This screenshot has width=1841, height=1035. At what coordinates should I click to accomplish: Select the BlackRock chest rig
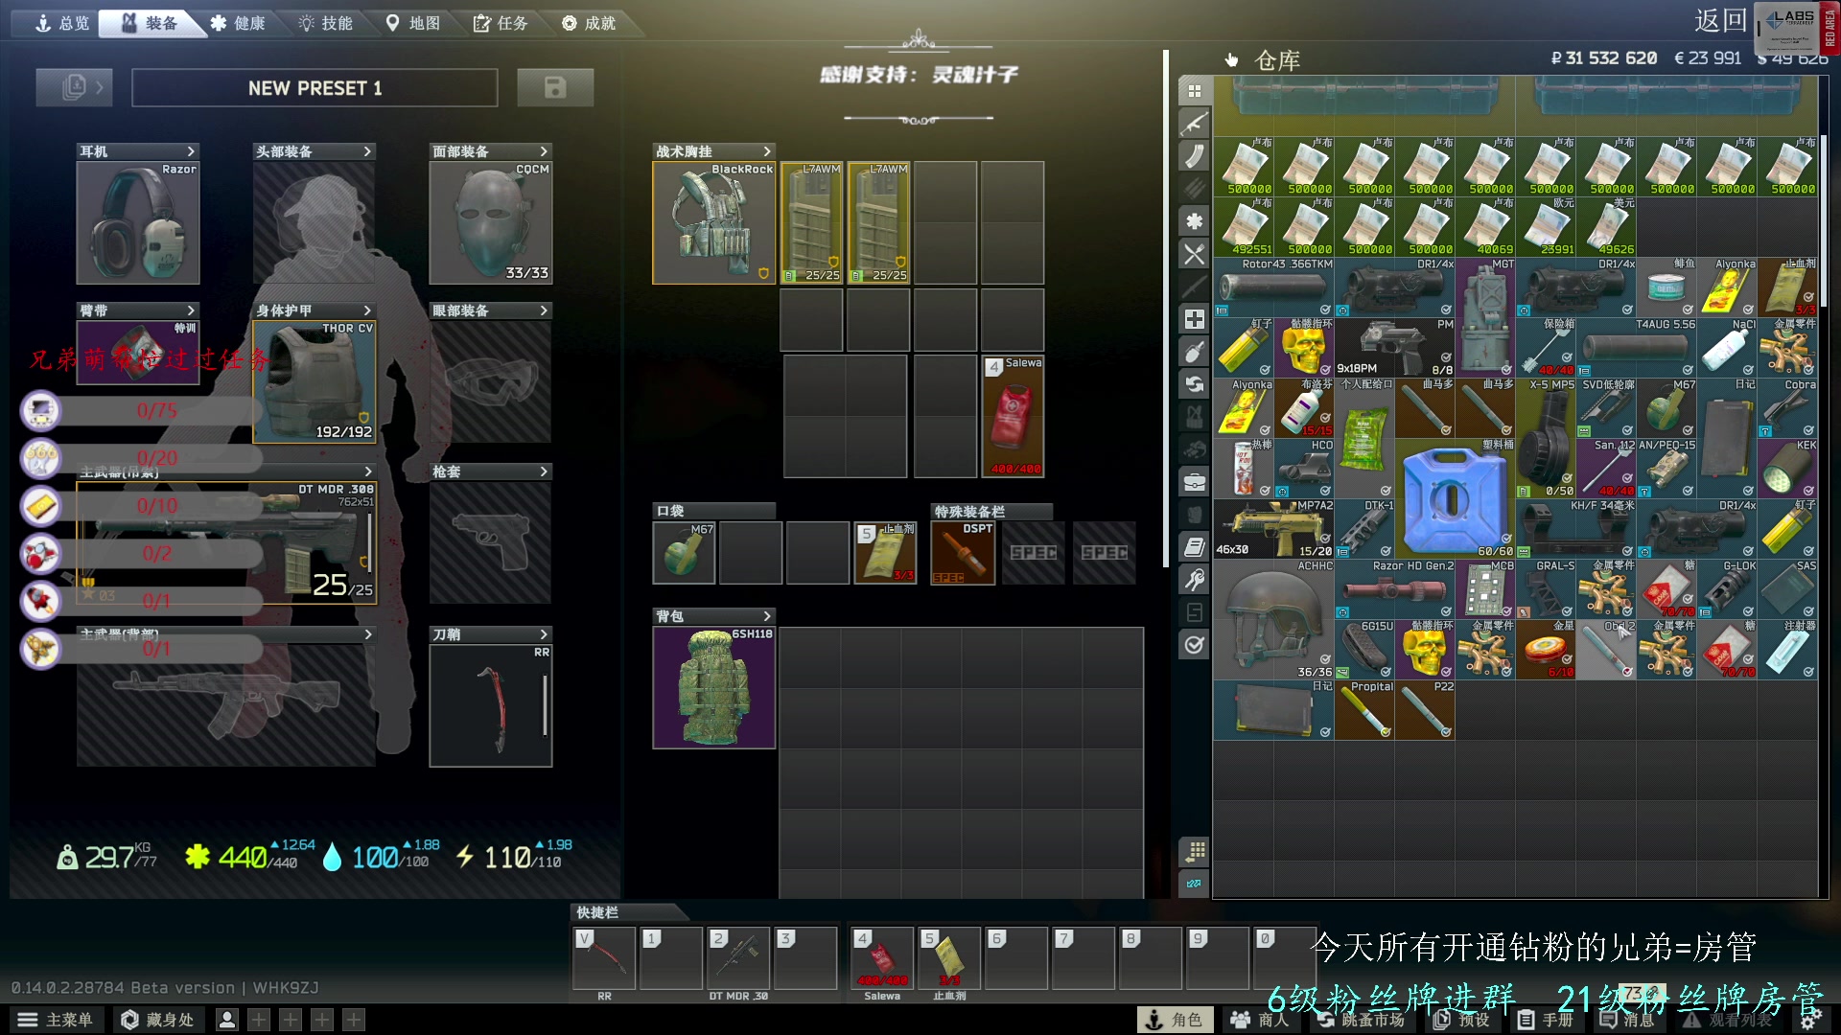tap(713, 222)
